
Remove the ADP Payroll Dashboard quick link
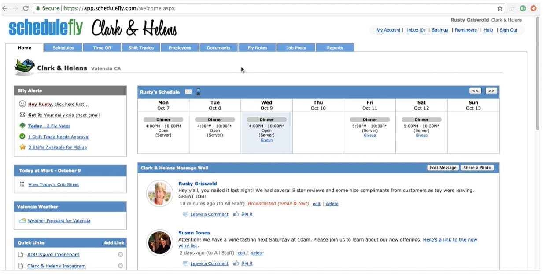coord(120,255)
